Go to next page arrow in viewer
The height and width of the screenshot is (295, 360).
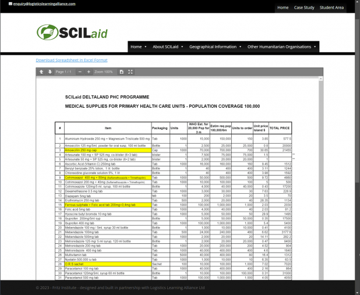coord(50,72)
